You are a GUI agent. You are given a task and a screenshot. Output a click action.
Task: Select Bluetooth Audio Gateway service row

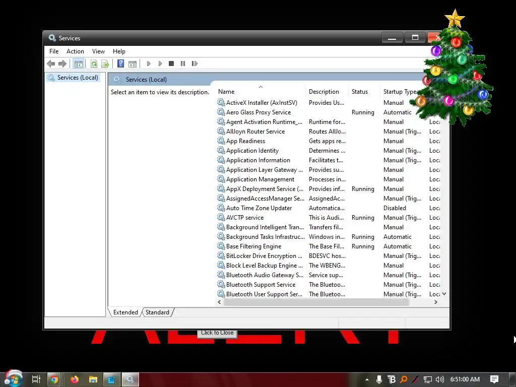[x=329, y=275]
